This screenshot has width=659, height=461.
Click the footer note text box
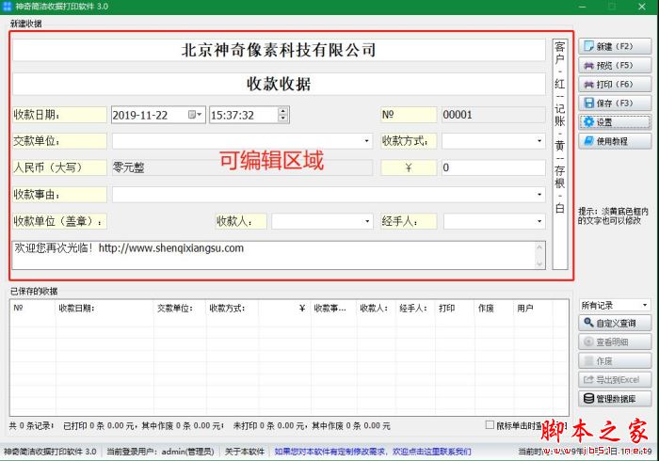pos(279,255)
